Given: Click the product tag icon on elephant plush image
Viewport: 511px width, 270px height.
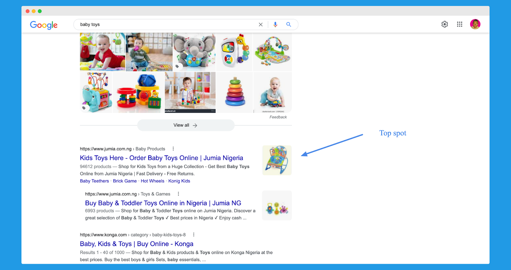Looking at the screenshot, I should click(177, 66).
